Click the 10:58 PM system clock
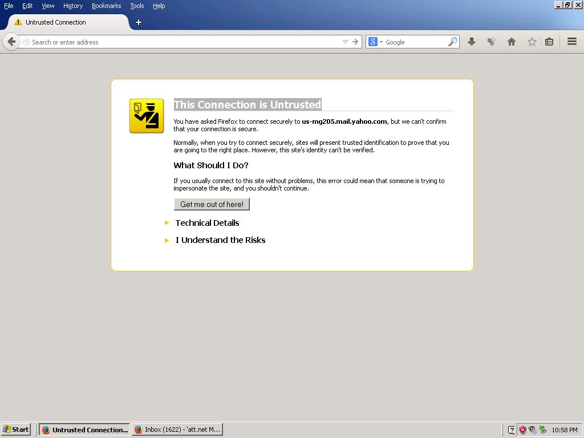 565,430
